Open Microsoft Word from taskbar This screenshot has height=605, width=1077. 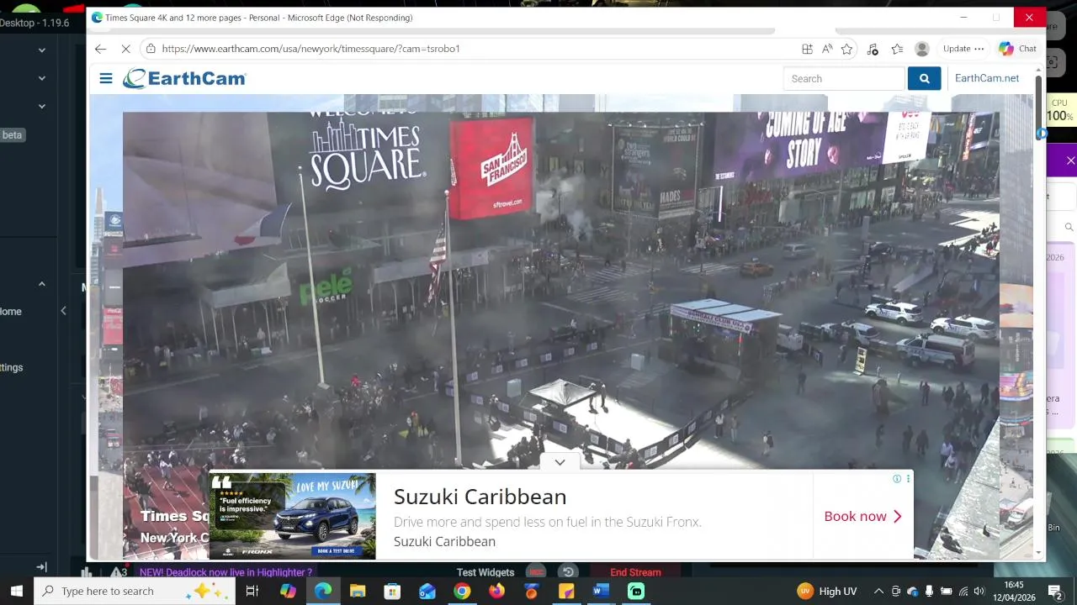(x=601, y=591)
